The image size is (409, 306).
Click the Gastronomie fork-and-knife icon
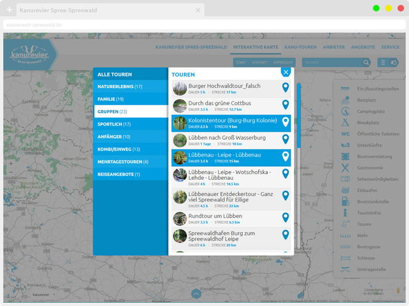[x=346, y=167]
